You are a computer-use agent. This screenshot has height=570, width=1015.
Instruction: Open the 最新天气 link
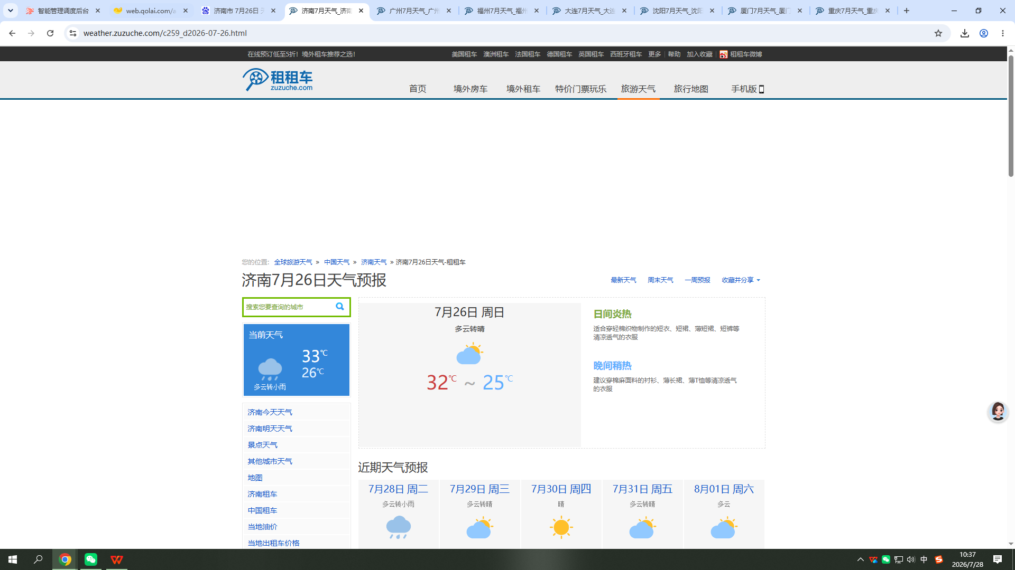tap(623, 280)
